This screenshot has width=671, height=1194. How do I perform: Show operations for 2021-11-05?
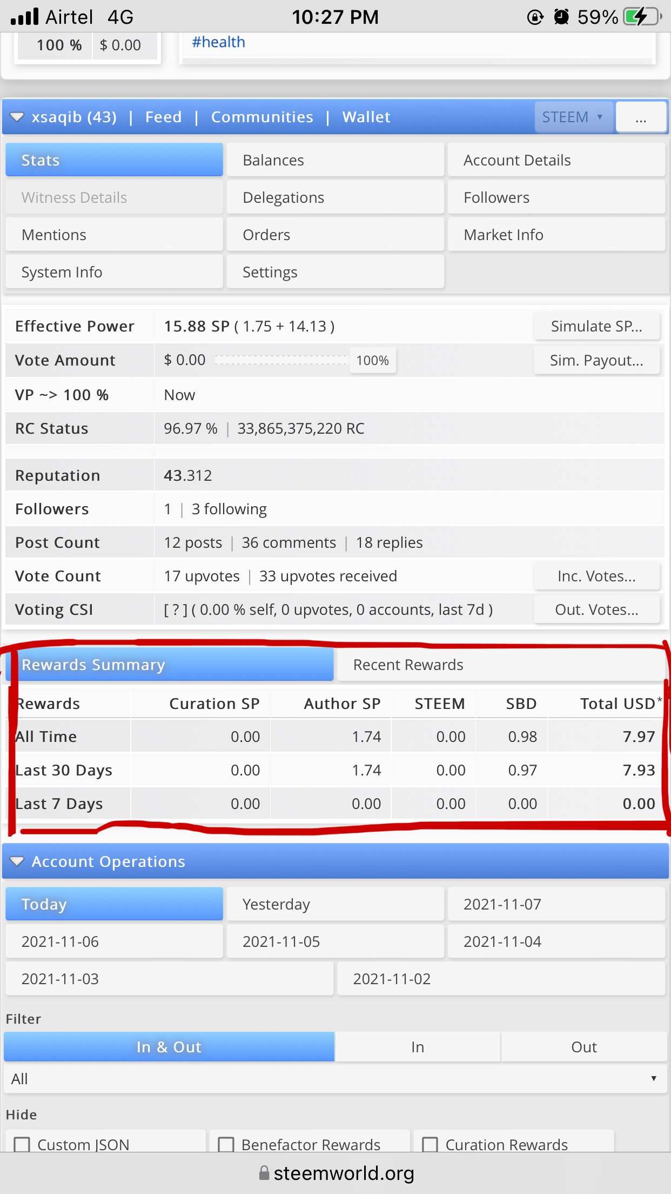[x=335, y=941]
